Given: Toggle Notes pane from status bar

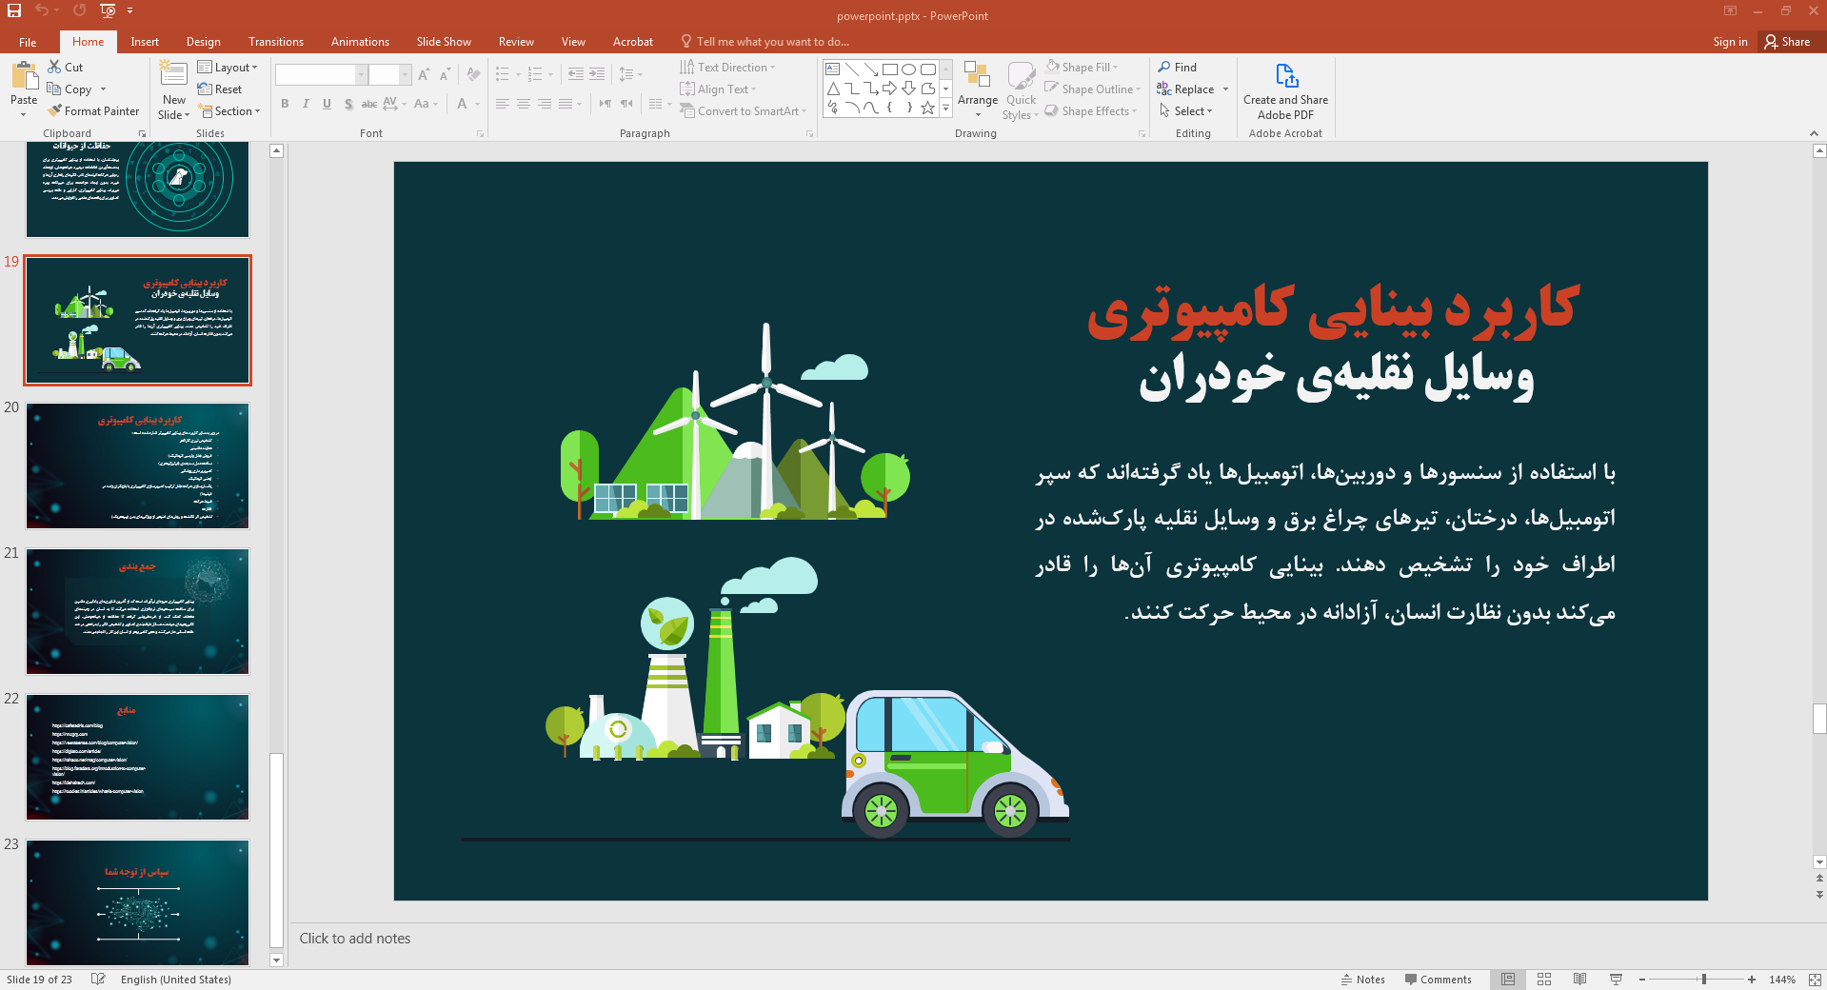Looking at the screenshot, I should pyautogui.click(x=1362, y=980).
